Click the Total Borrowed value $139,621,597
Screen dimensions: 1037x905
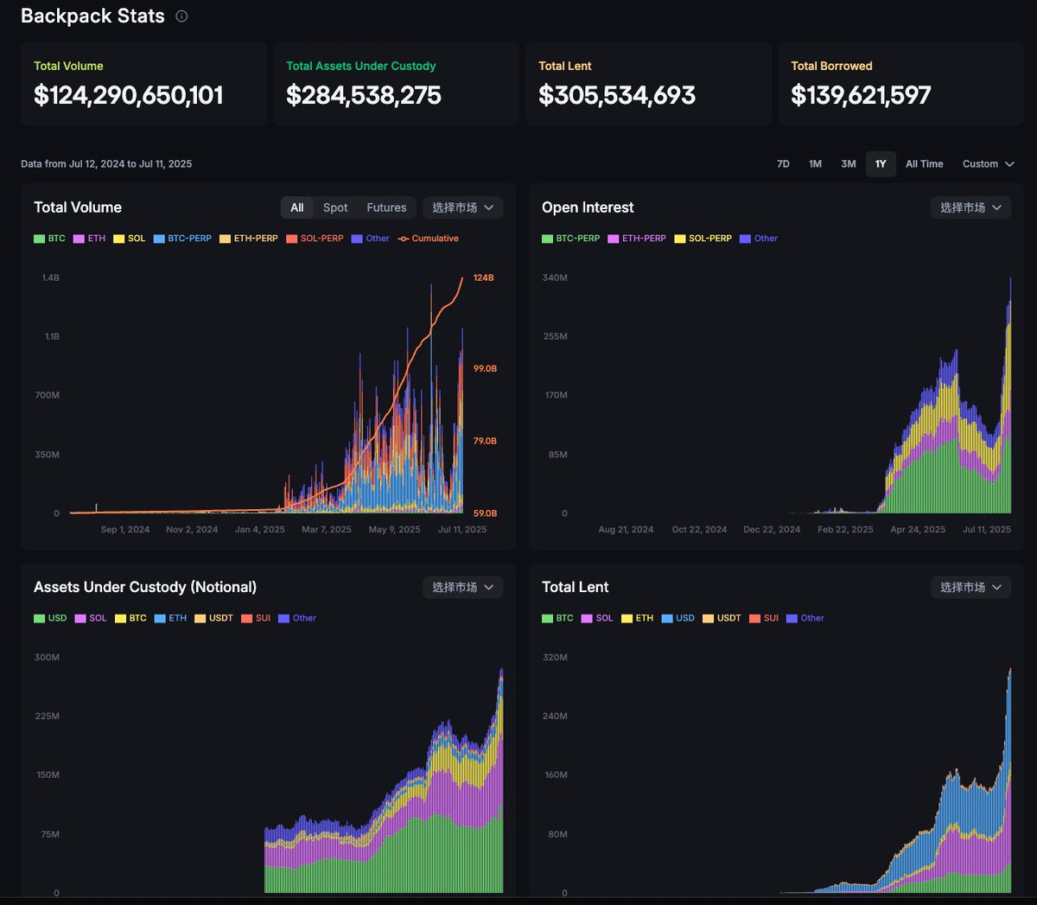point(861,95)
